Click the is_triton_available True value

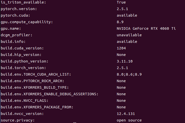(x=121, y=2)
